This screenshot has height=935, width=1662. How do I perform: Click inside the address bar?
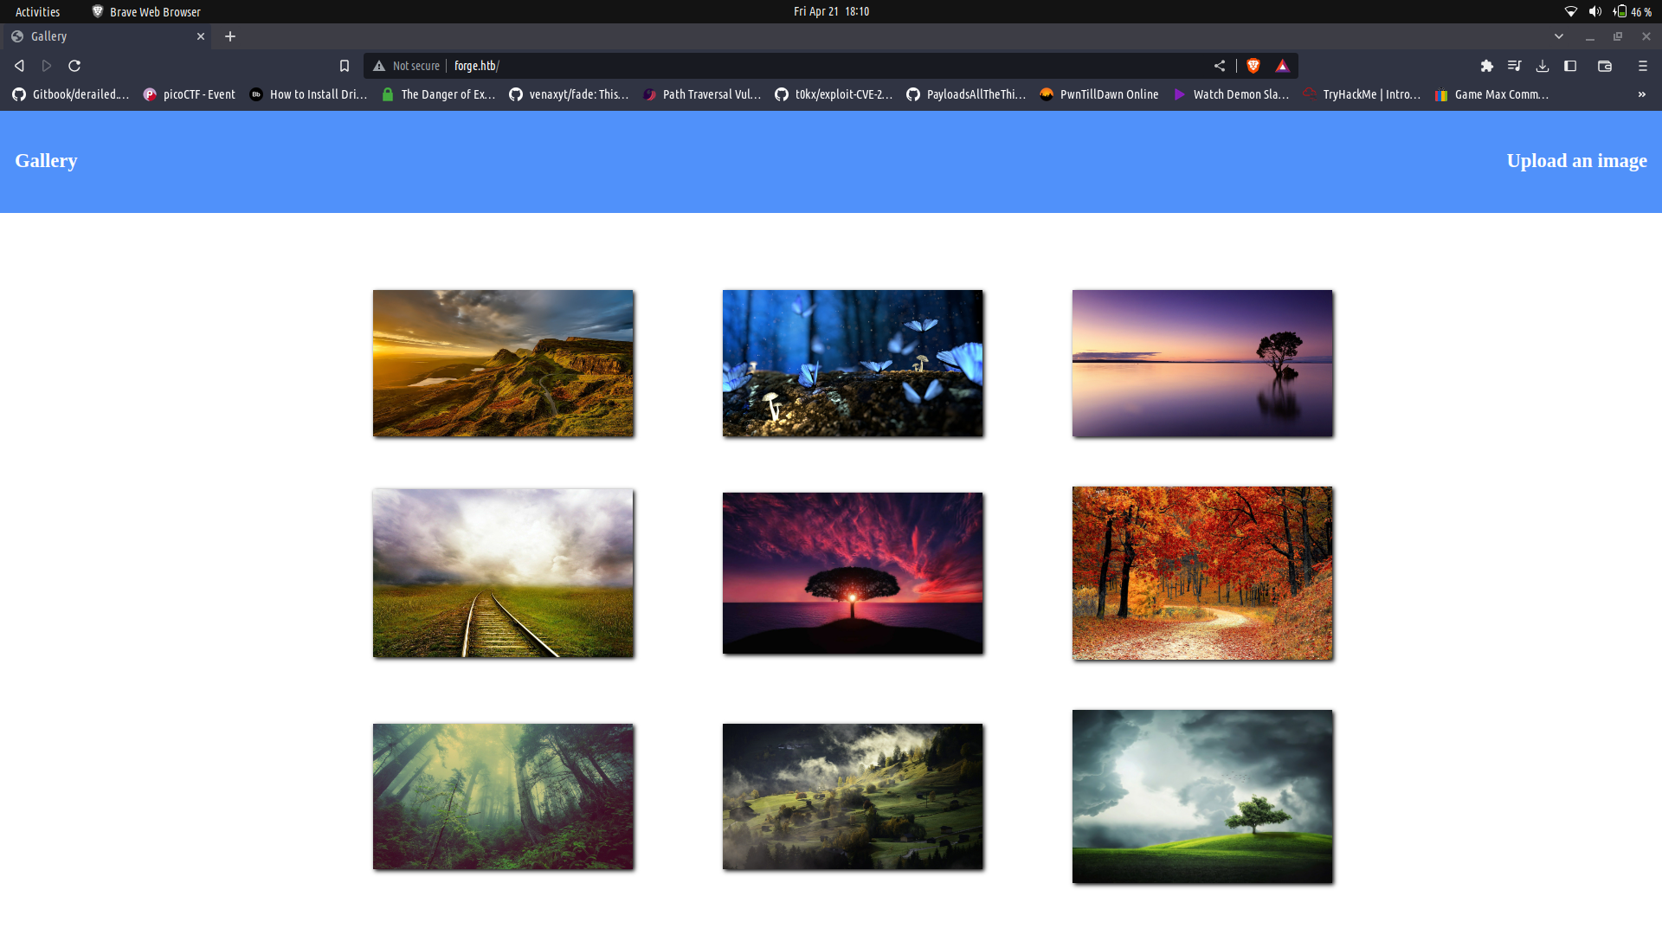(606, 65)
